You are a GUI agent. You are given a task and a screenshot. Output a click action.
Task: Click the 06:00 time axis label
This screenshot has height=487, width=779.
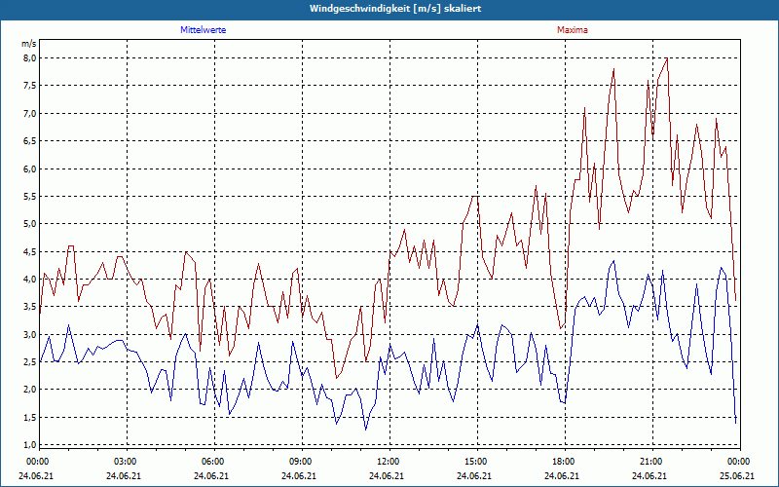pos(212,462)
